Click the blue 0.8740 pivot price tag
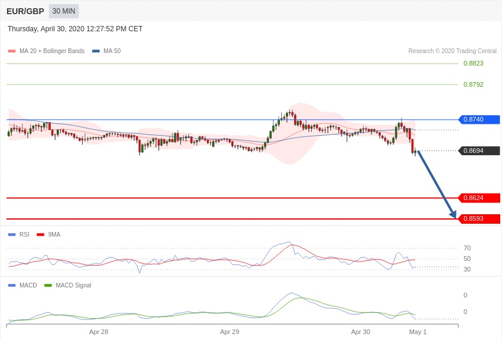The width and height of the screenshot is (502, 340). (x=480, y=119)
